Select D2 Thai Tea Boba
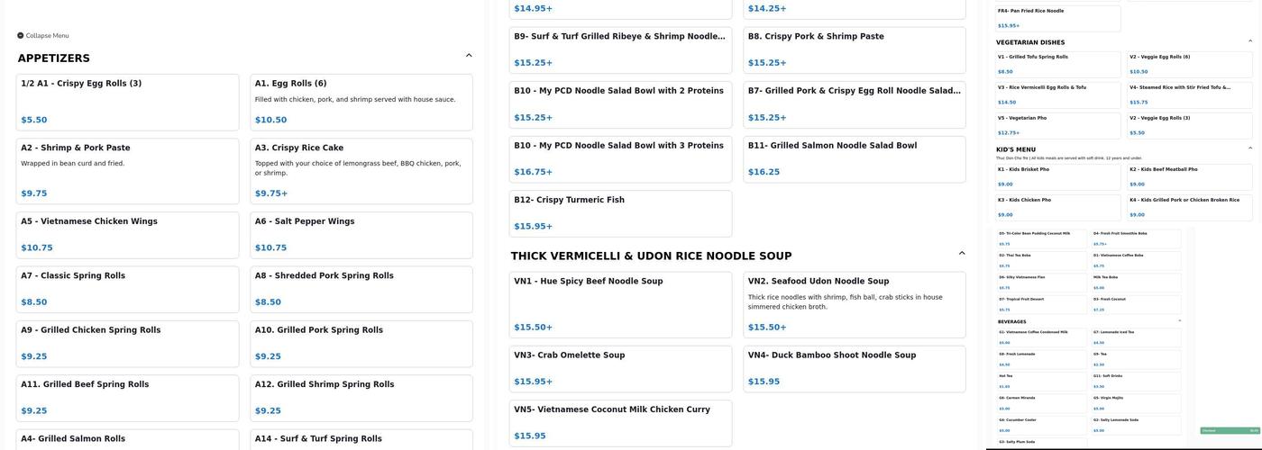 (1042, 260)
